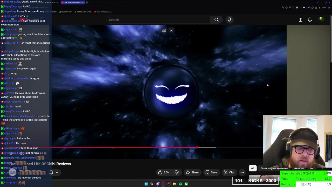Click the YouTube search magnifier button
Viewport: 332px width, 187px height.
click(216, 20)
